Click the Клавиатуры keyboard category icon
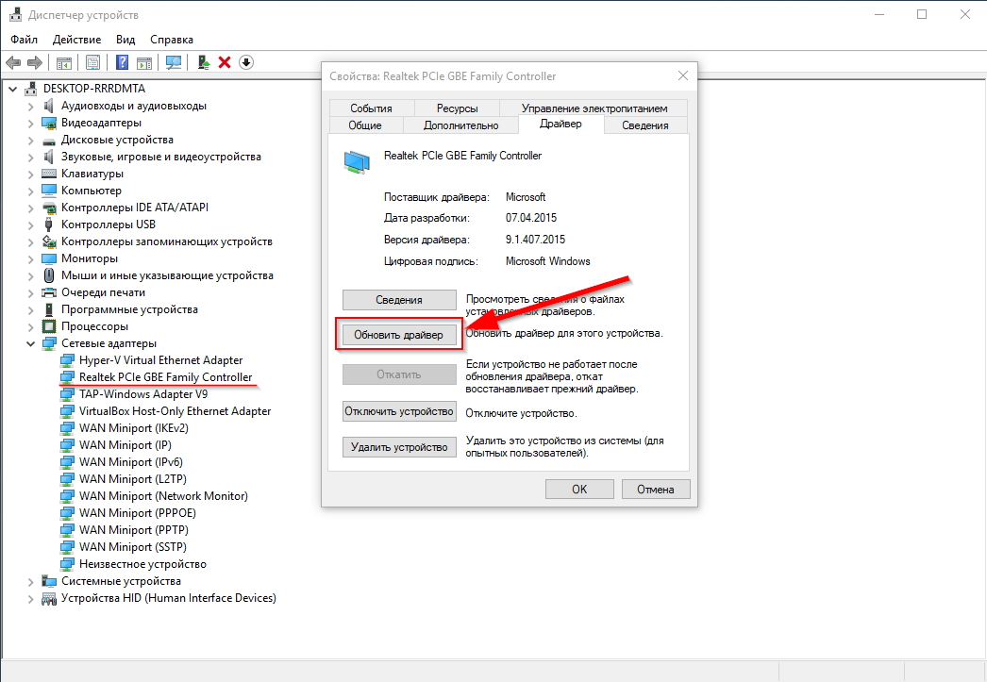 (x=49, y=174)
